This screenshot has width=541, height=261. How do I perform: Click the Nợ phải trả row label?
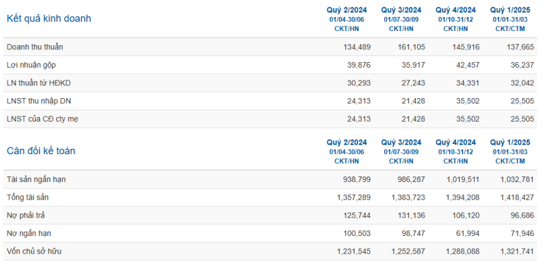(x=26, y=216)
